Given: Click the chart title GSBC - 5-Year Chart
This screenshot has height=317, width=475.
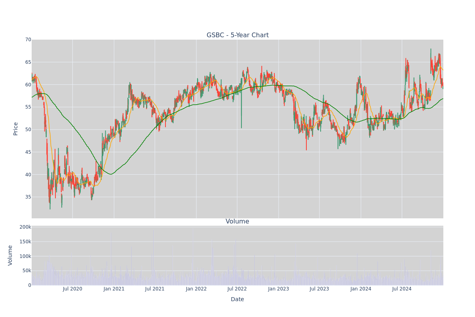Looking at the screenshot, I should point(237,35).
